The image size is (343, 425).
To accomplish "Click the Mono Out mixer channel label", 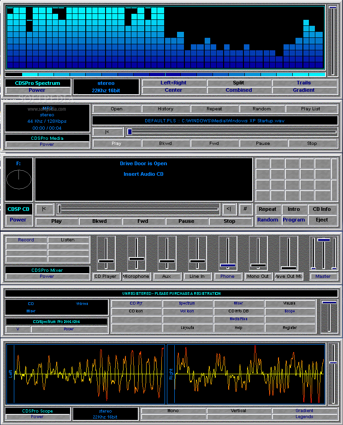I will tap(258, 276).
